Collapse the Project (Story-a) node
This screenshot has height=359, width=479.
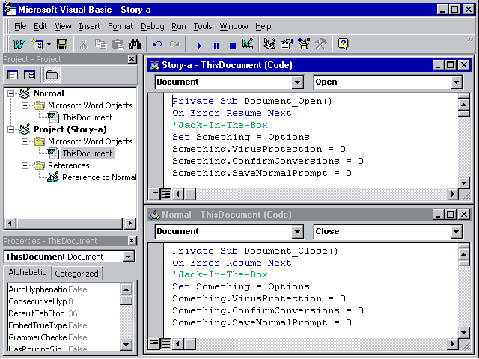coord(10,129)
